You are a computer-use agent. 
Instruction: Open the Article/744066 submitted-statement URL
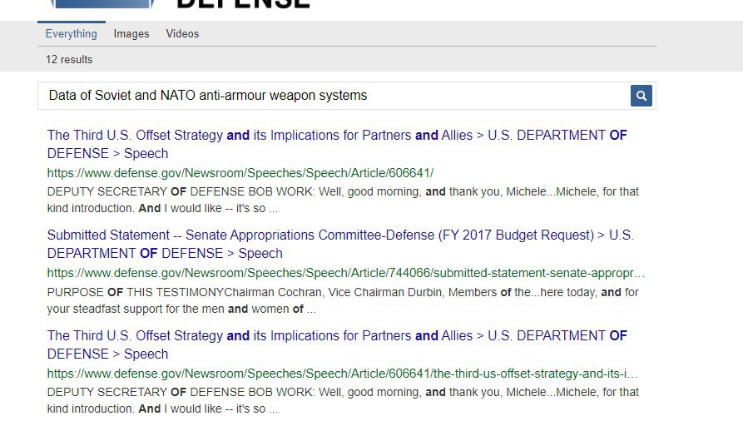click(346, 273)
